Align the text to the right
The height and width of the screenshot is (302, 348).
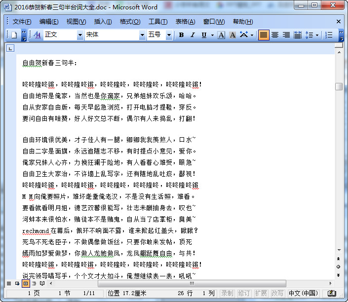click(286, 35)
